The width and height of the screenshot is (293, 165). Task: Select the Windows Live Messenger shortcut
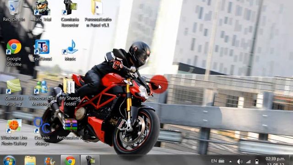click(x=42, y=93)
